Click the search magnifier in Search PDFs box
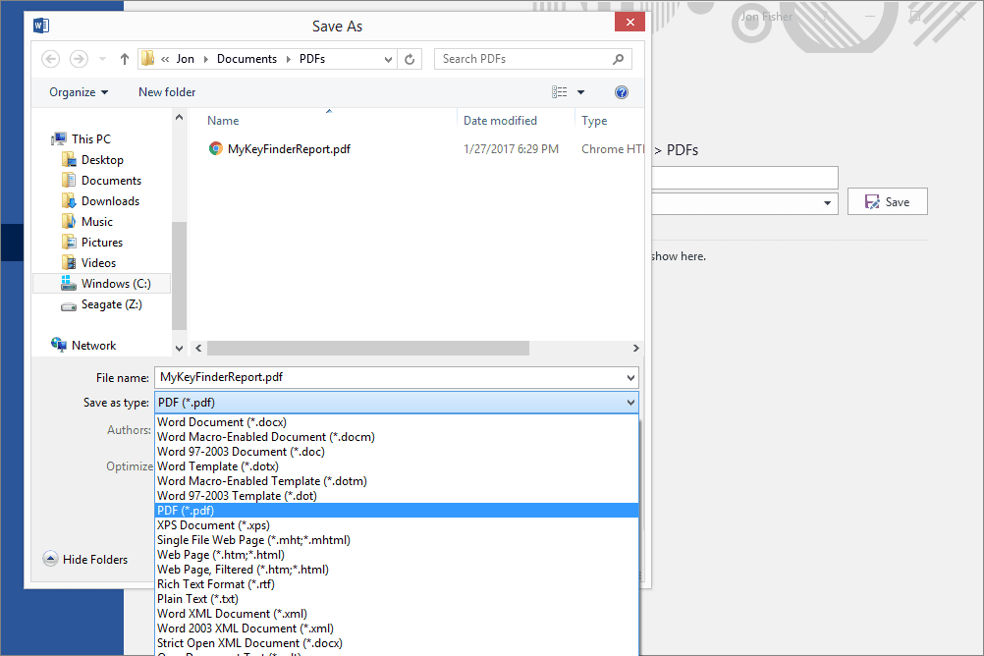This screenshot has width=984, height=656. click(x=618, y=59)
